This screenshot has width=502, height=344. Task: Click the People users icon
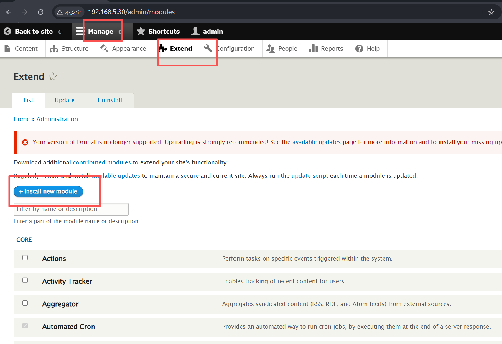(x=271, y=49)
